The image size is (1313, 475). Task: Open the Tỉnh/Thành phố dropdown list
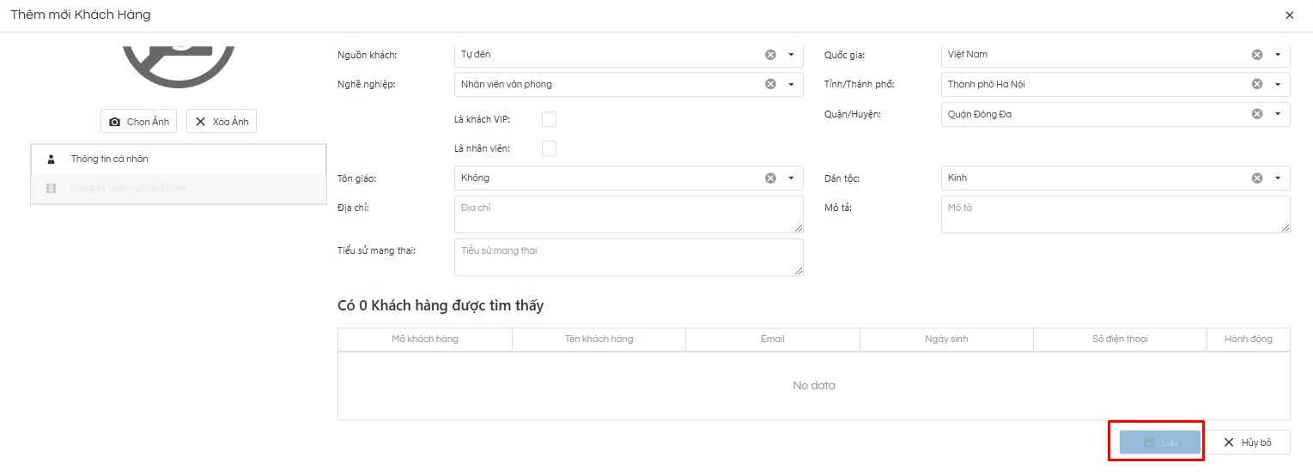(x=1278, y=84)
